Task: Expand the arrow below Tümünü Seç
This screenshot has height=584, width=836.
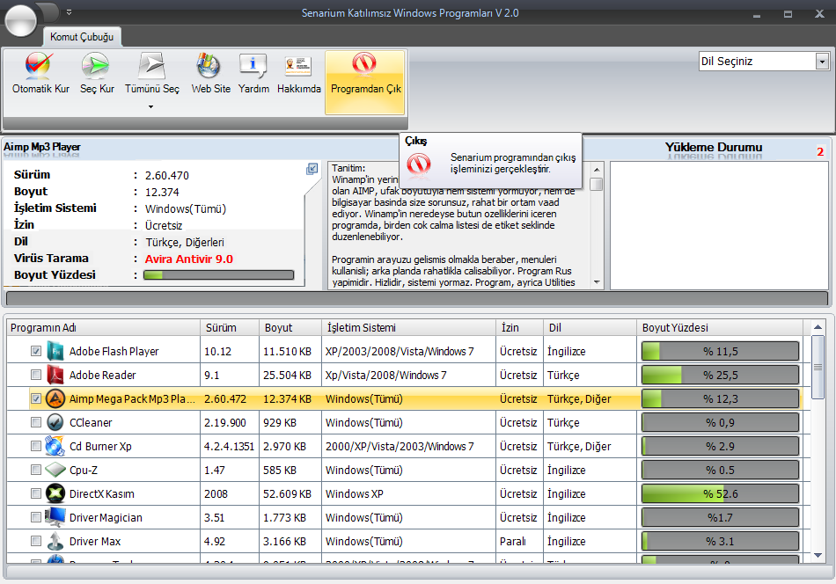Action: pos(151,106)
